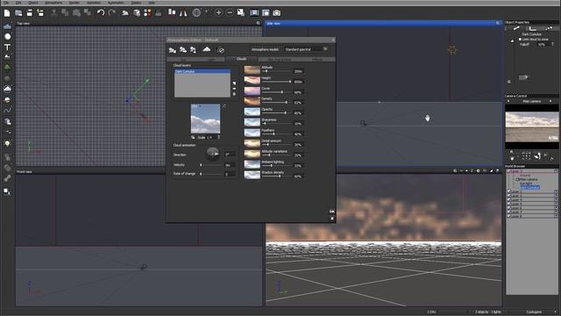The height and width of the screenshot is (316, 561).
Task: Maximize the Side view viewport
Action: click(497, 24)
